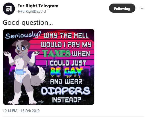Open the @FurRightDiscord handle link

(x=32, y=11)
